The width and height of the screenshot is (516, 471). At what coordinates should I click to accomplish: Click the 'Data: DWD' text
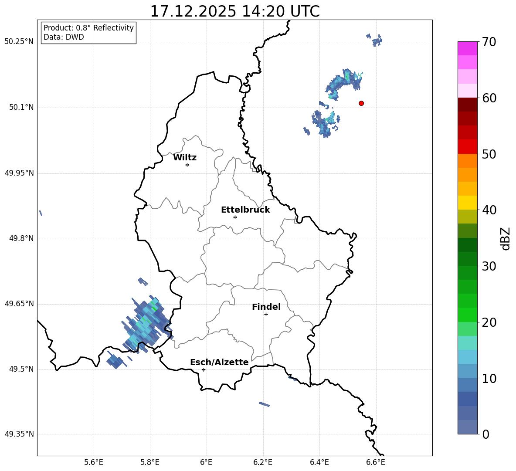(64, 37)
